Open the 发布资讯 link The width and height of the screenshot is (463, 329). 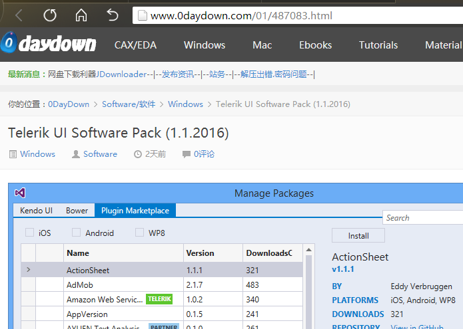pos(178,74)
